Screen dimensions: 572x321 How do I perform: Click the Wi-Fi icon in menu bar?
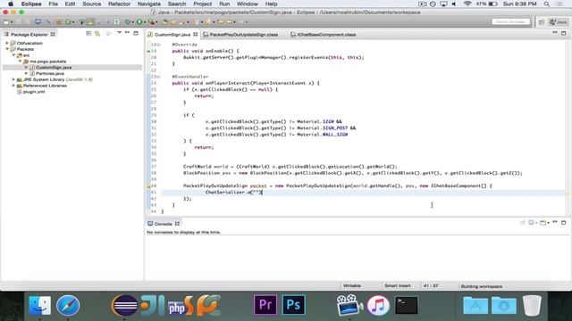[467, 4]
